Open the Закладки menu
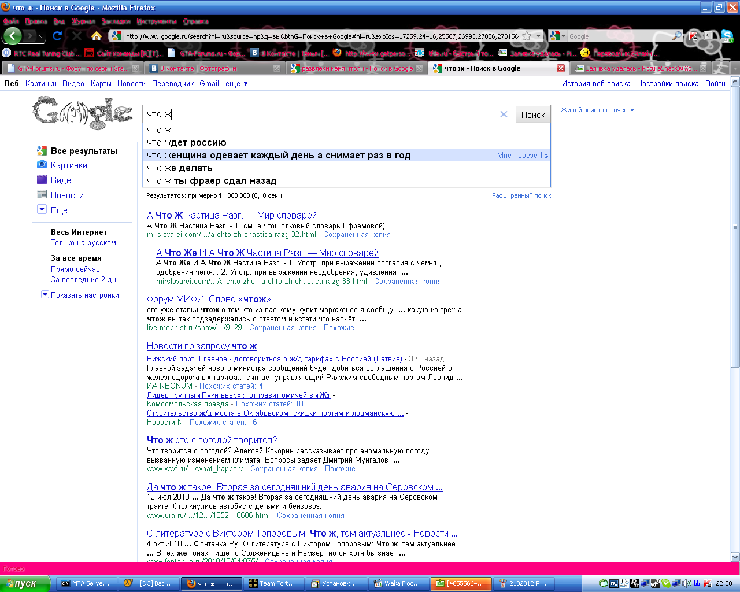This screenshot has width=740, height=592. pos(116,21)
